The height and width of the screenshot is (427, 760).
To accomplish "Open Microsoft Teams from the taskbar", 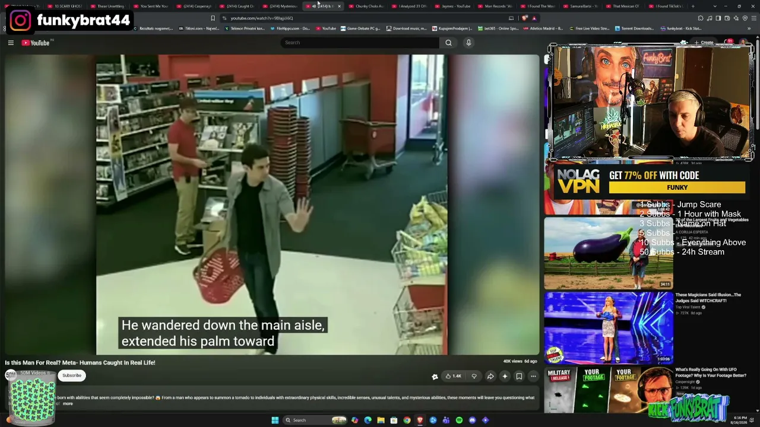I will point(446,420).
